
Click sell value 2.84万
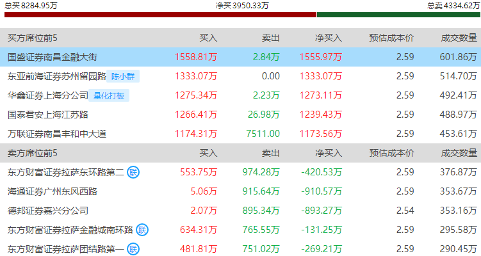pyautogui.click(x=266, y=57)
